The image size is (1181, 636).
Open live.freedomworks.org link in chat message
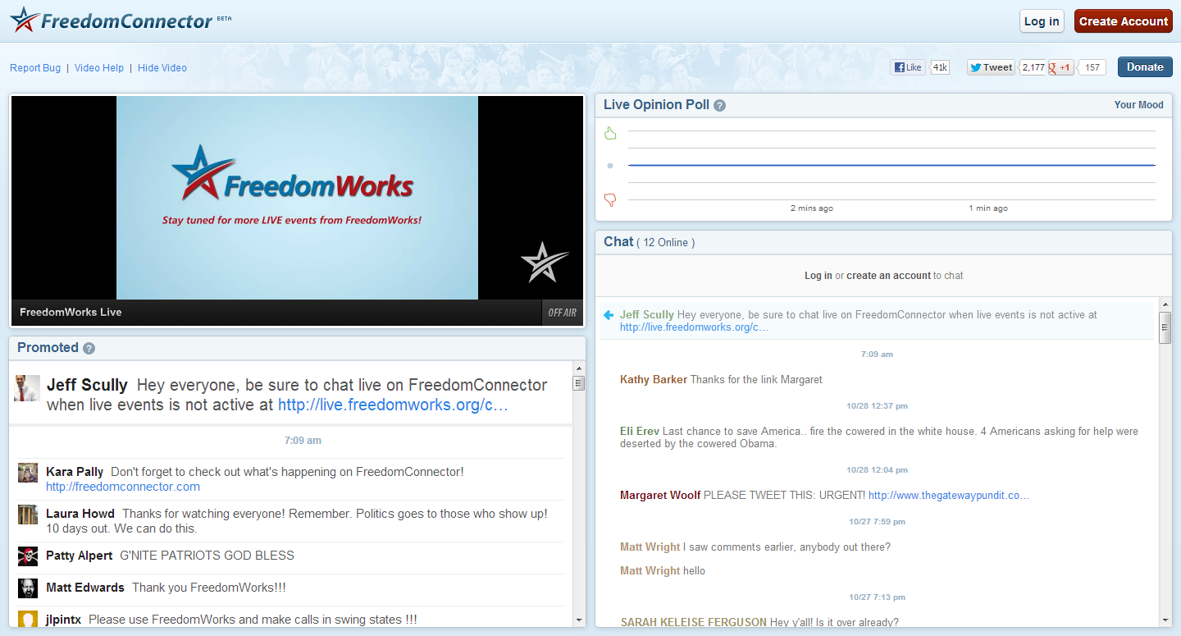point(694,327)
